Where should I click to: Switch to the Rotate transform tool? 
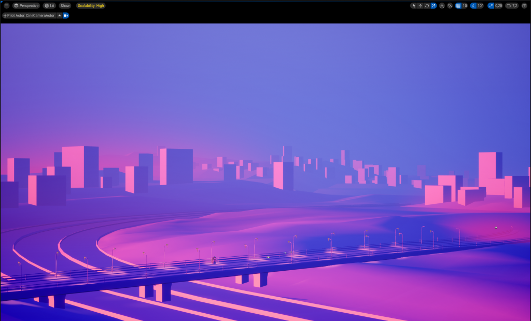(x=427, y=6)
